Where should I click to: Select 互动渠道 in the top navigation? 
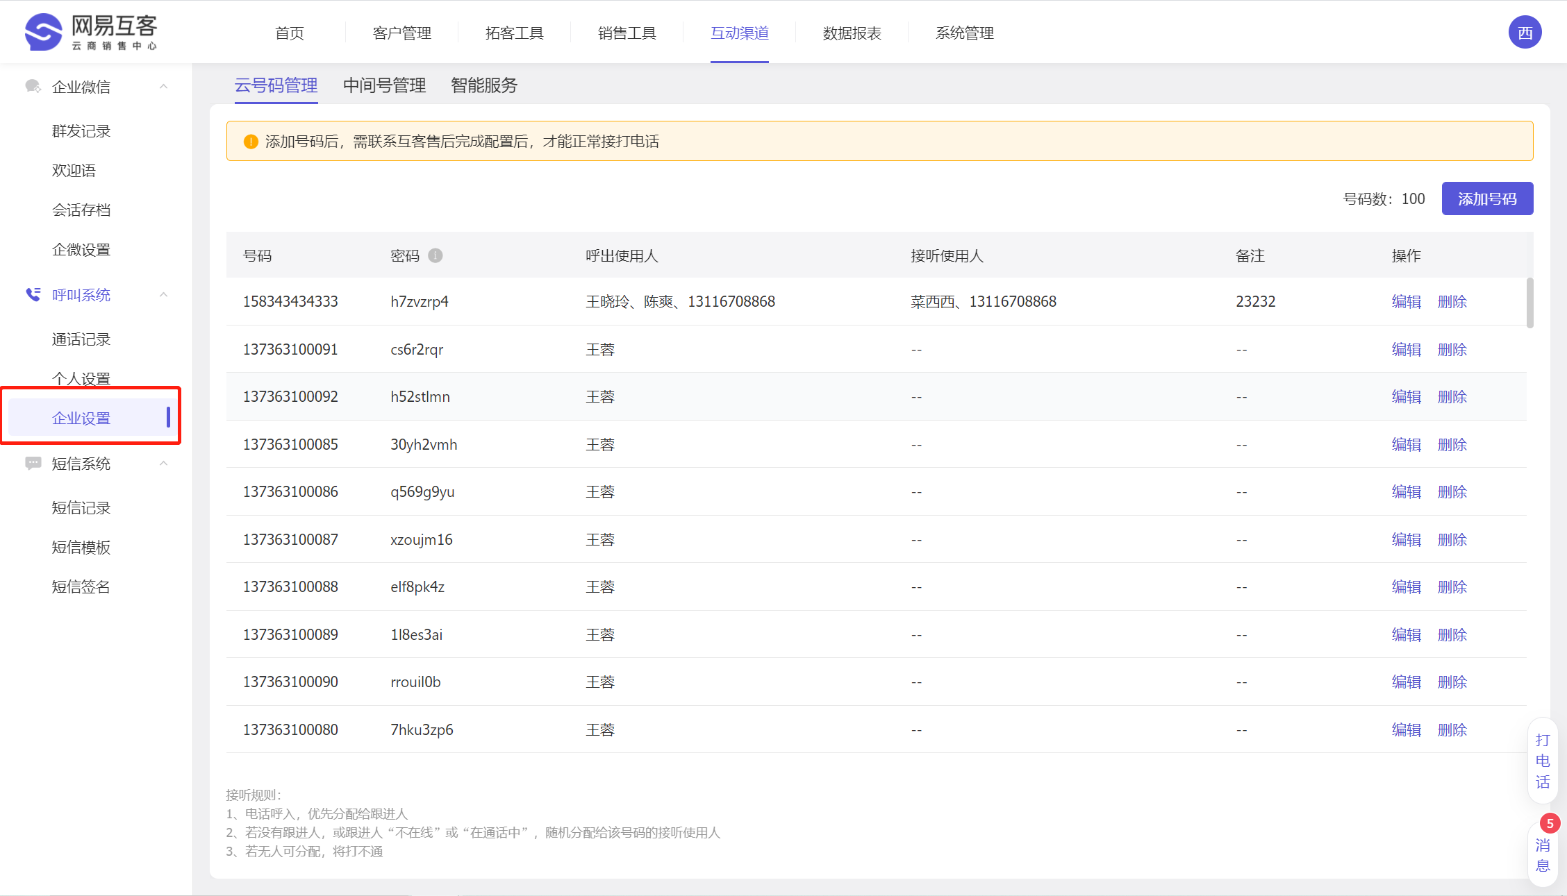coord(740,33)
